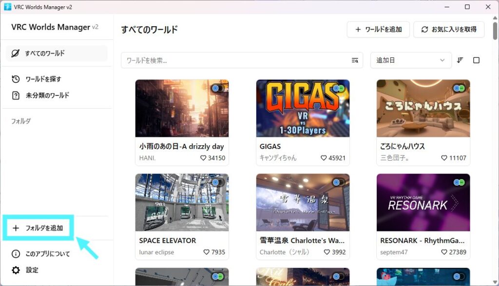This screenshot has width=499, height=286.
Task: Click the heart icon on GIGAS card
Action: tap(324, 158)
